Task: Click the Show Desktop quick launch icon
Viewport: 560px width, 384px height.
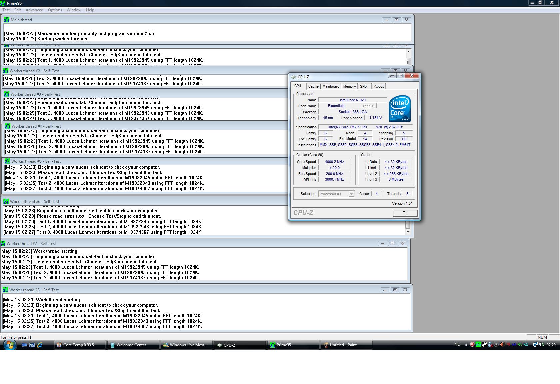Action: point(24,345)
